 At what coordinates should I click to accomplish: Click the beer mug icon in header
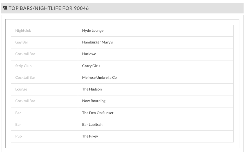click(5, 8)
